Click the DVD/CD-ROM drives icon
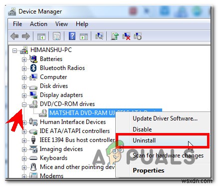 click(x=33, y=104)
